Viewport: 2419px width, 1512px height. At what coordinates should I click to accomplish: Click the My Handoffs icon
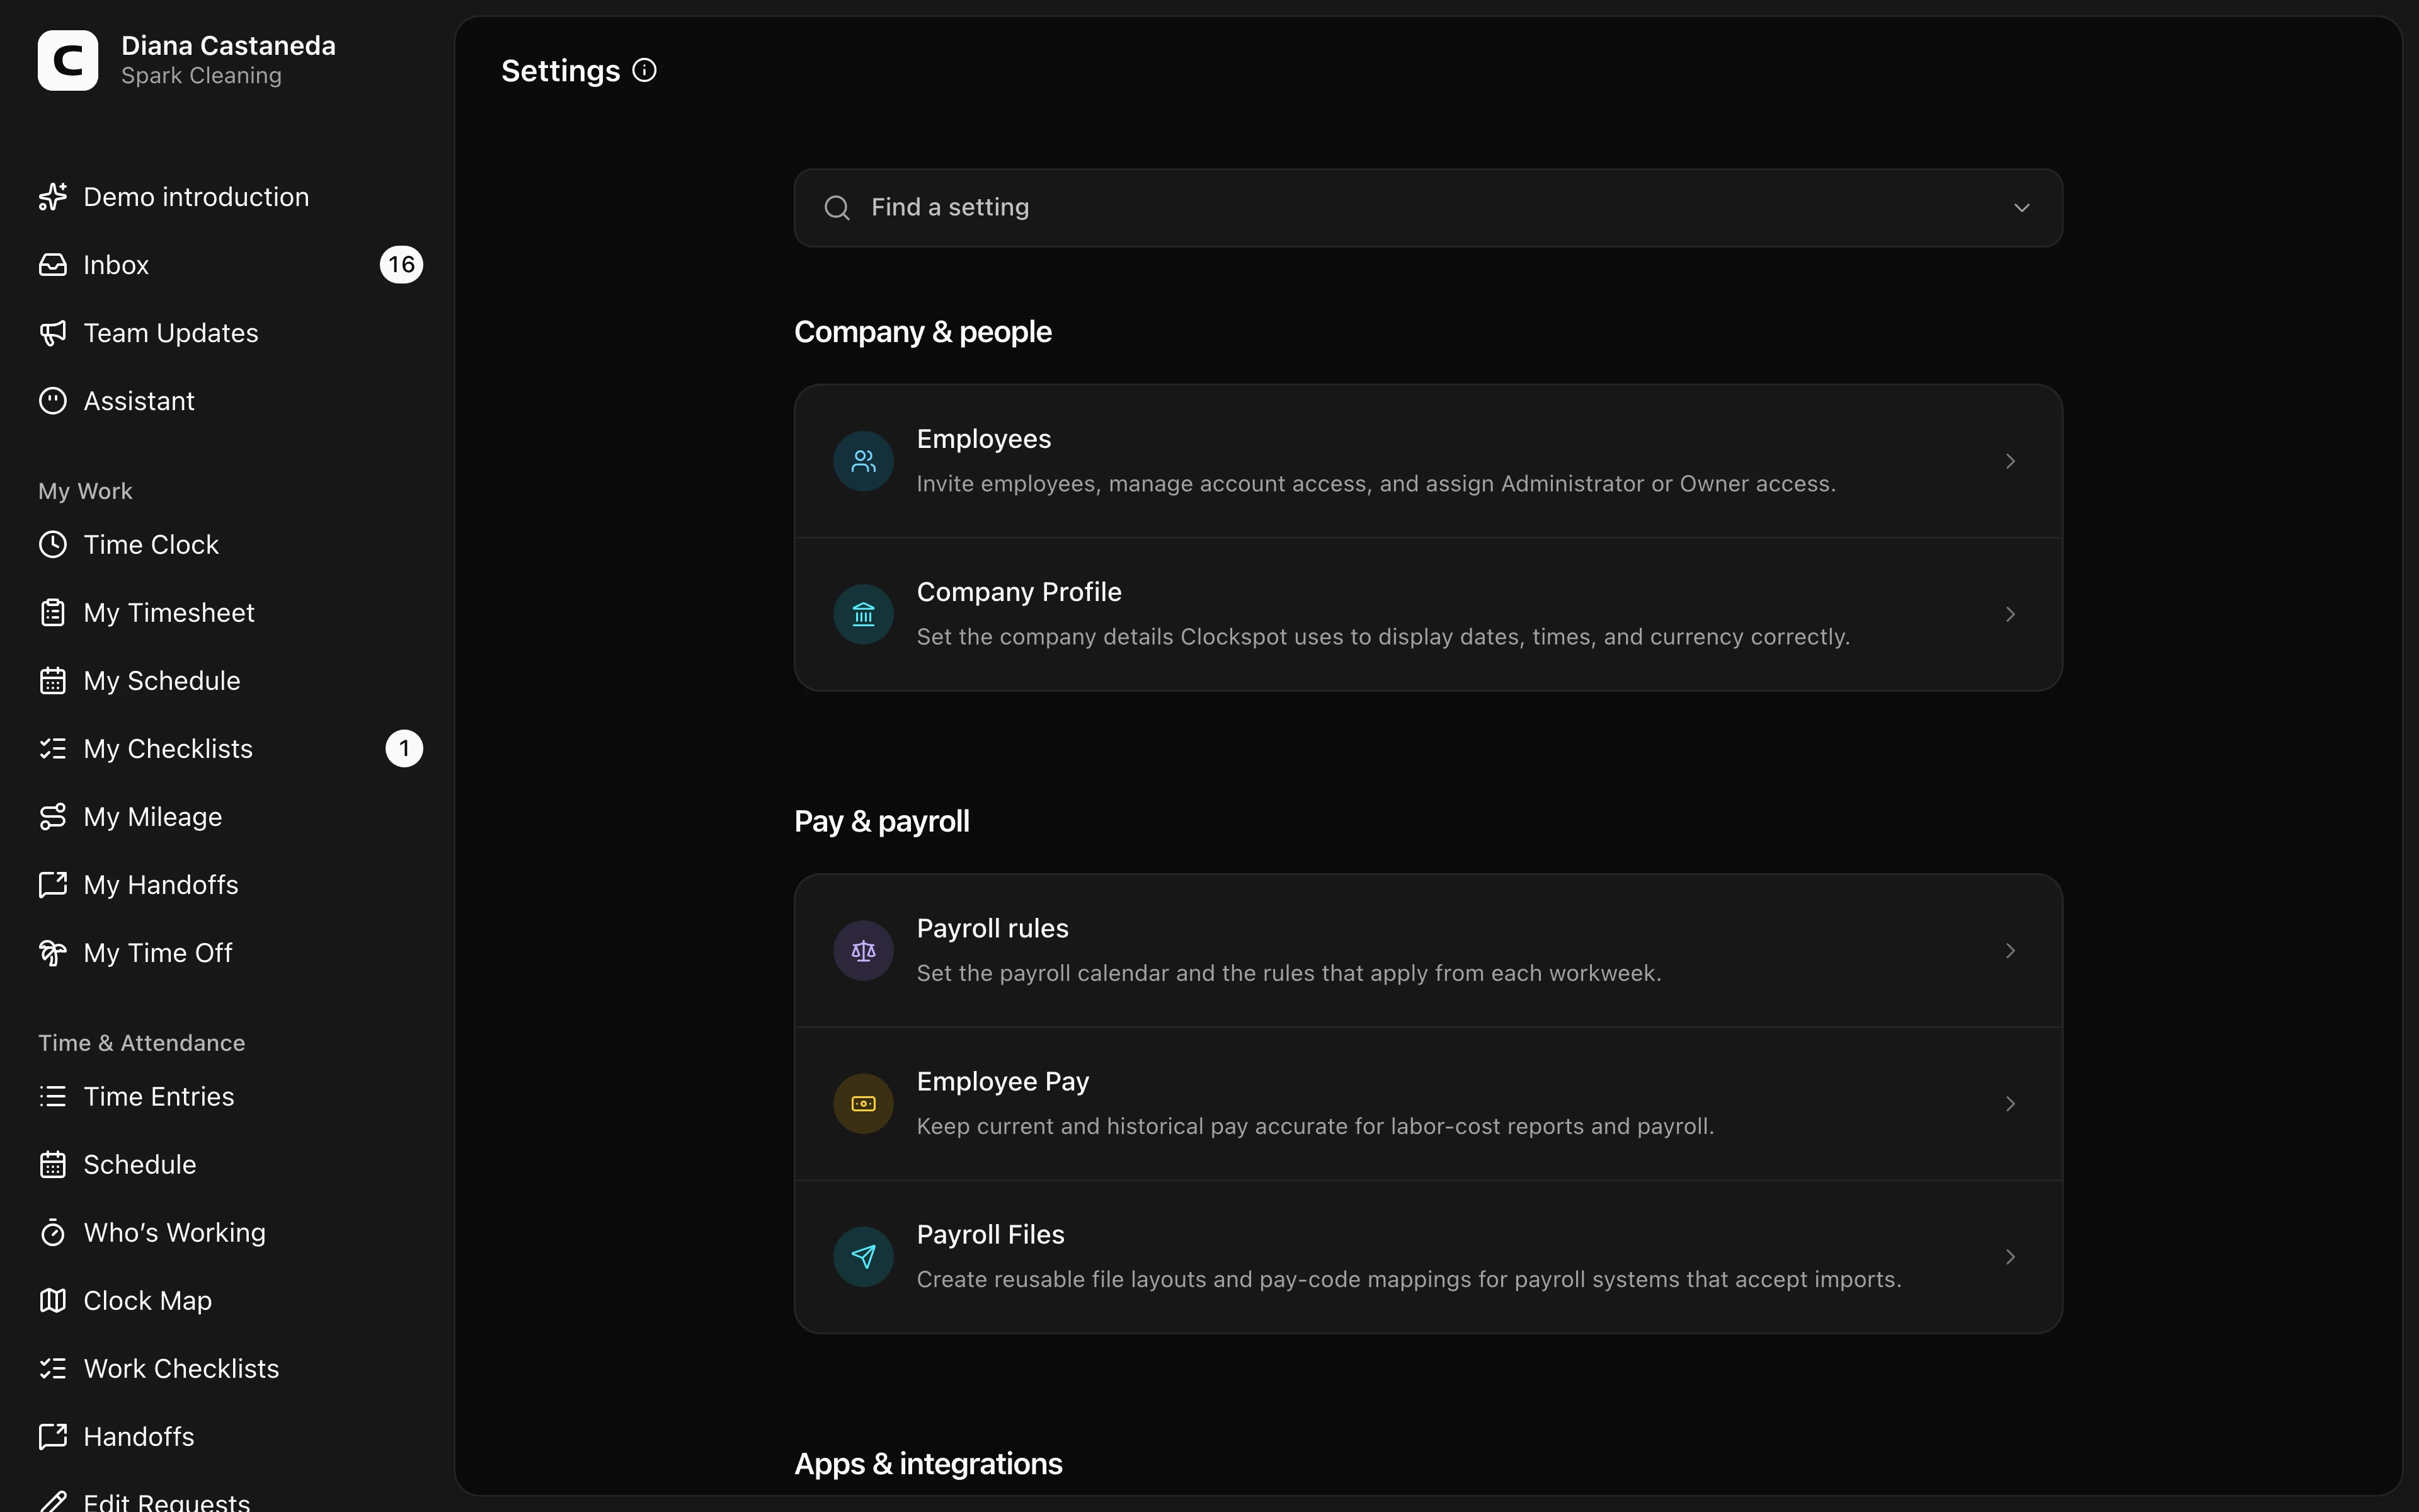(53, 885)
